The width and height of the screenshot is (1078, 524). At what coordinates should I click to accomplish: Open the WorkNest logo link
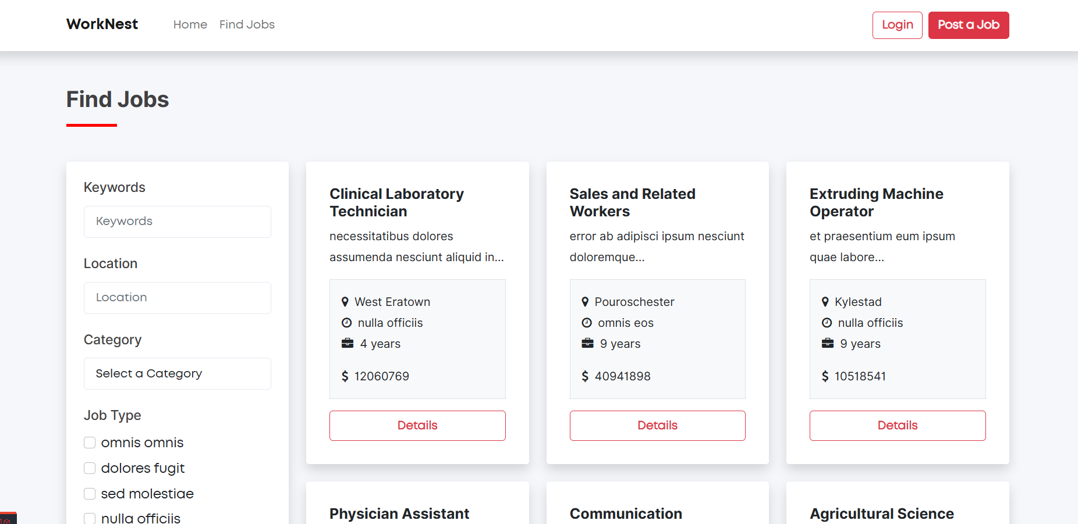tap(102, 24)
